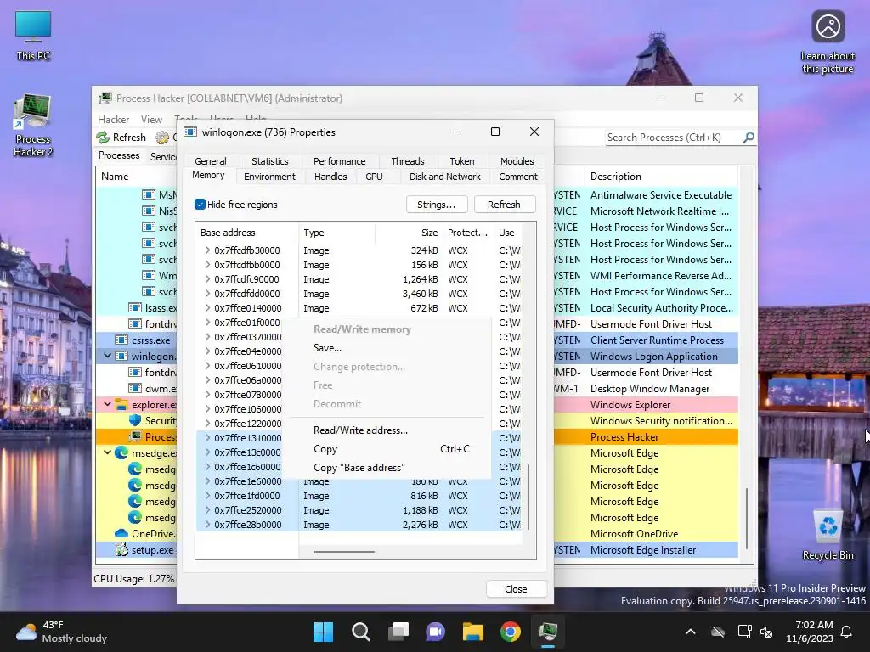Screen dimensions: 870x652
Task: Open the Process Hacker 2 desktop shortcut
Action: (x=33, y=126)
